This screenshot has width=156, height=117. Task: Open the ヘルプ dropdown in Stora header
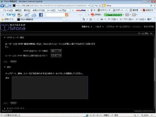pos(99,27)
